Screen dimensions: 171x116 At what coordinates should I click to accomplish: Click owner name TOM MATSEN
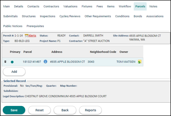coord(126,62)
